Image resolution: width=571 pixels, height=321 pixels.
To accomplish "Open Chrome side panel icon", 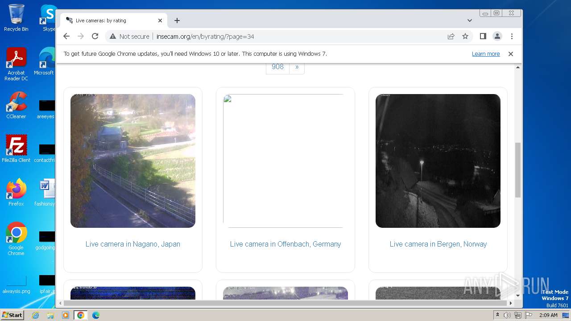I will coord(483,36).
